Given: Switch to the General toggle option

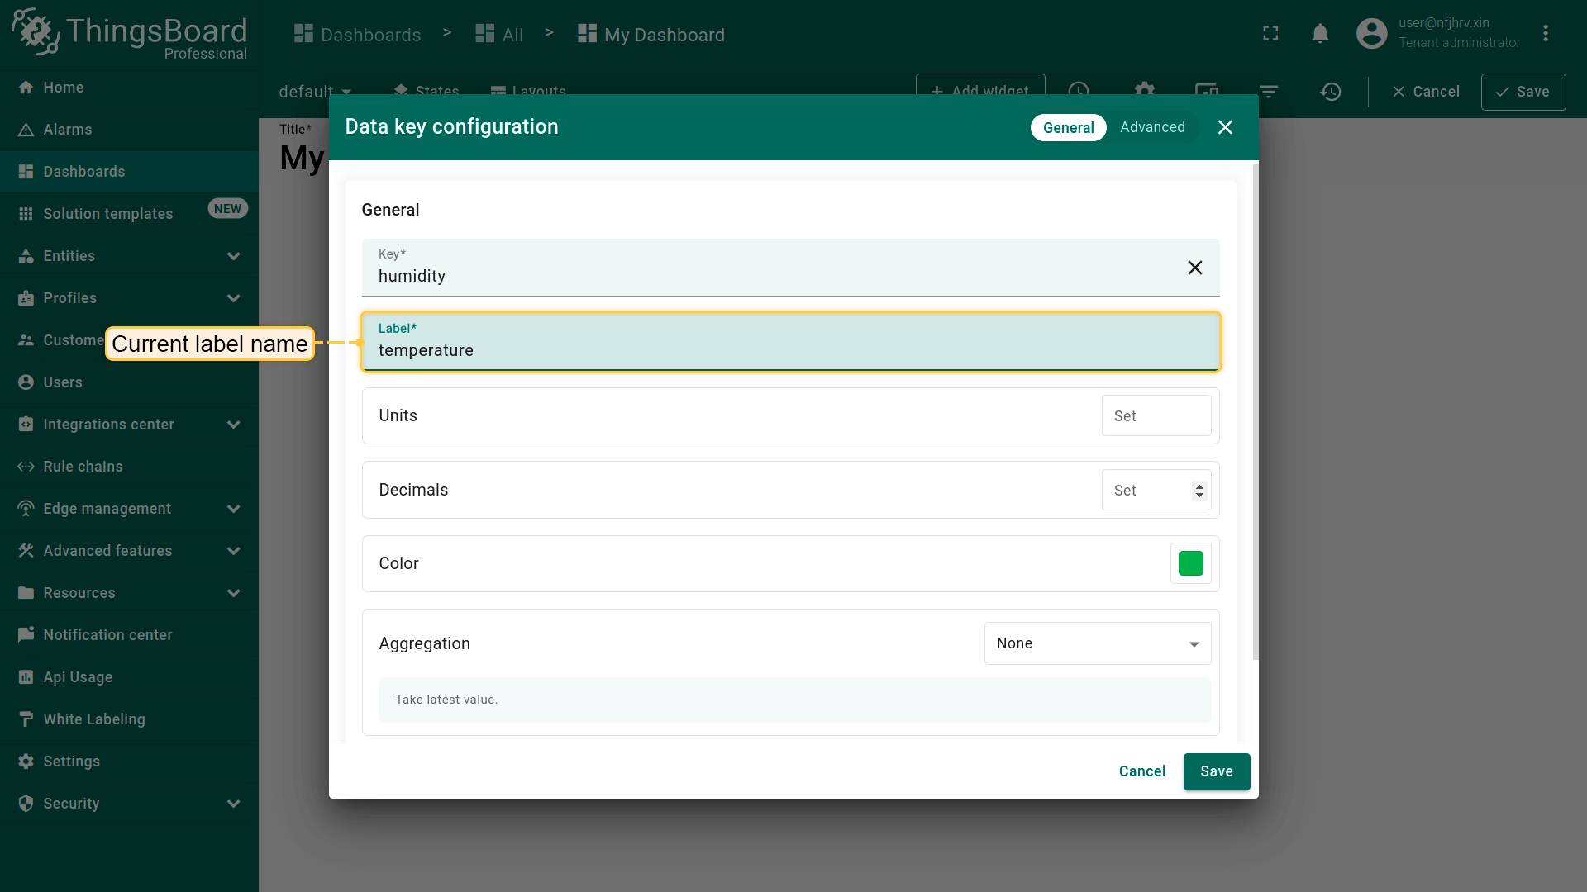Looking at the screenshot, I should [x=1068, y=127].
